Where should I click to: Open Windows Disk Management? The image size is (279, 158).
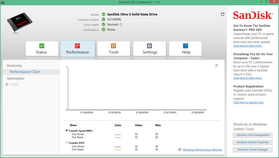pyautogui.click(x=253, y=135)
